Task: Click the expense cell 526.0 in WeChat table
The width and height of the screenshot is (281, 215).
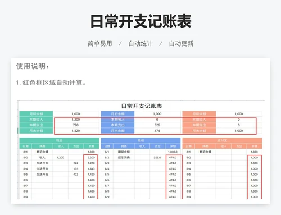Action: point(157,157)
